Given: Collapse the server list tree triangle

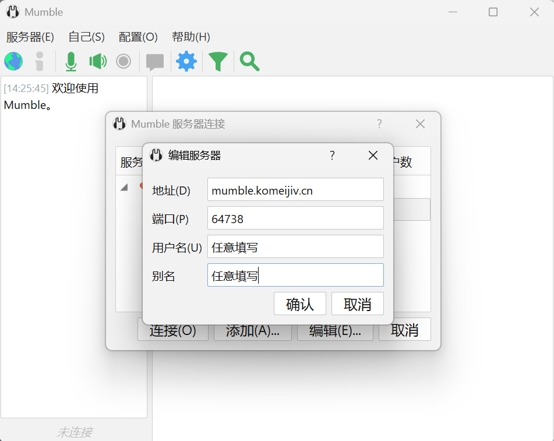Looking at the screenshot, I should coord(124,187).
